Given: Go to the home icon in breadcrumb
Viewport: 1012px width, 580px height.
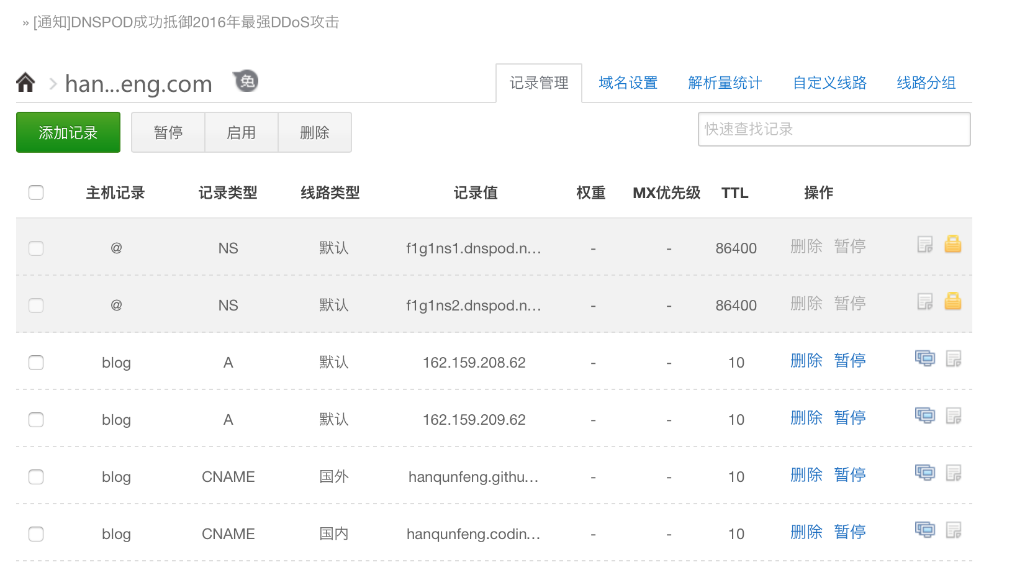Looking at the screenshot, I should tap(25, 82).
